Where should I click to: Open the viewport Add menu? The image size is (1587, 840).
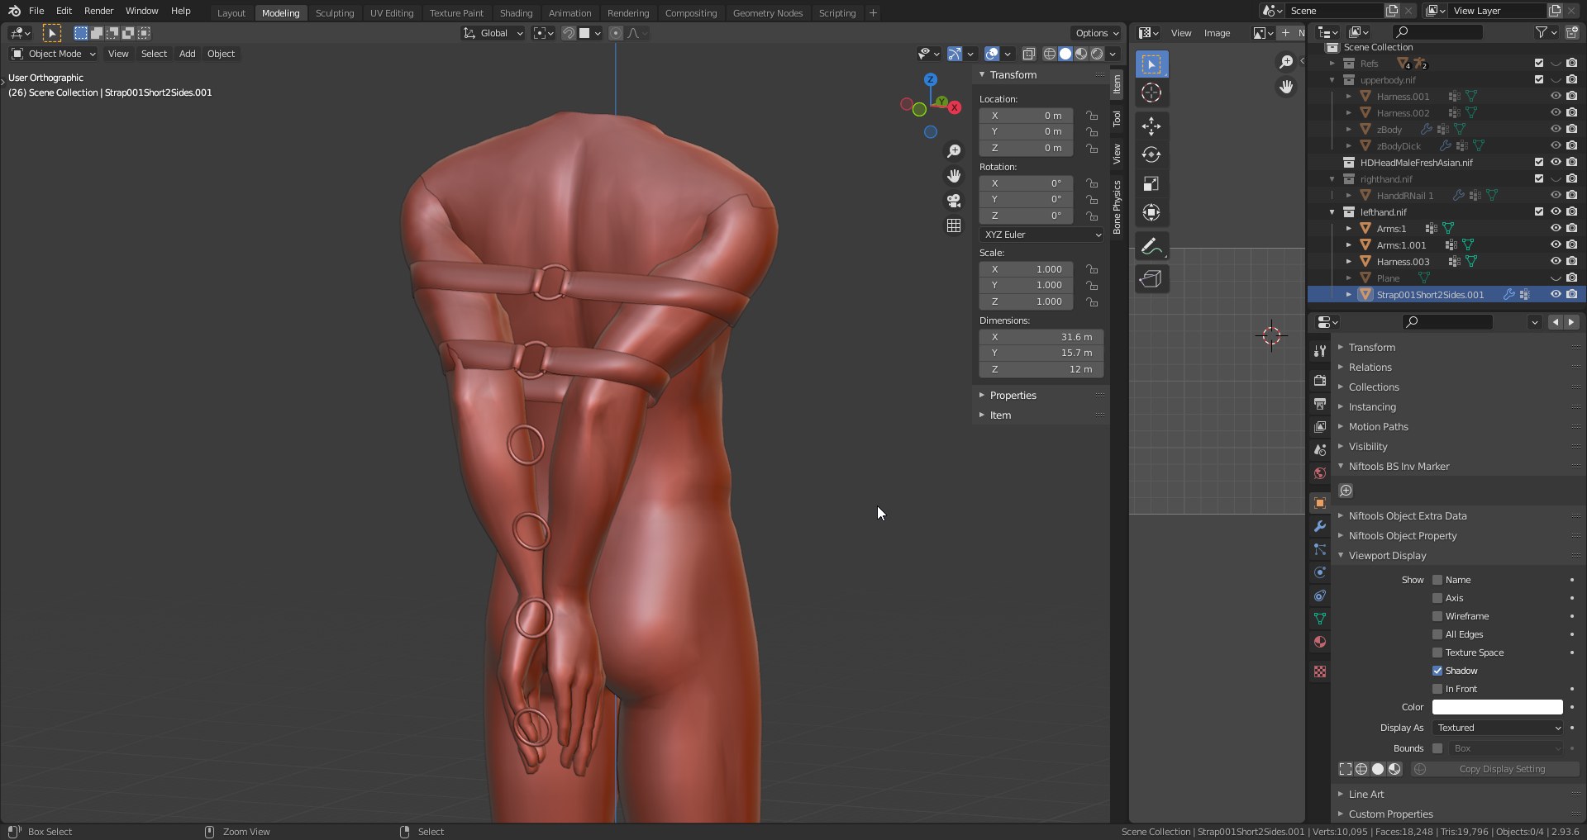(x=188, y=54)
